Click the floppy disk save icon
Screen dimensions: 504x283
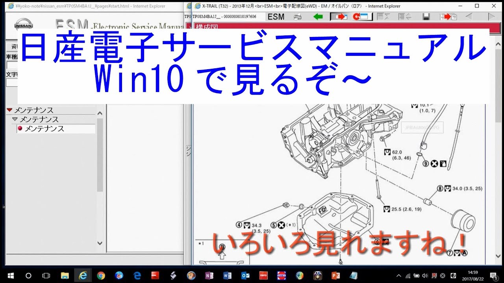point(426,17)
